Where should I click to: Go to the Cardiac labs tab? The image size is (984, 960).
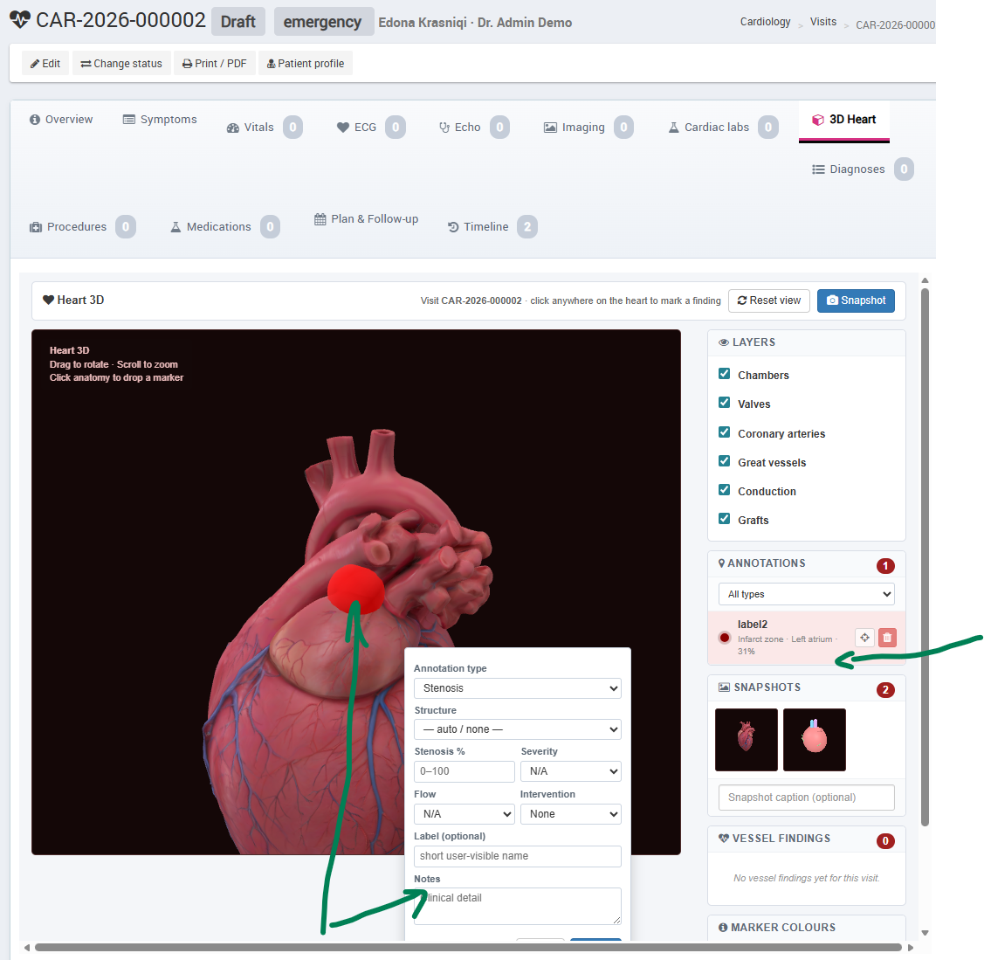click(x=723, y=128)
